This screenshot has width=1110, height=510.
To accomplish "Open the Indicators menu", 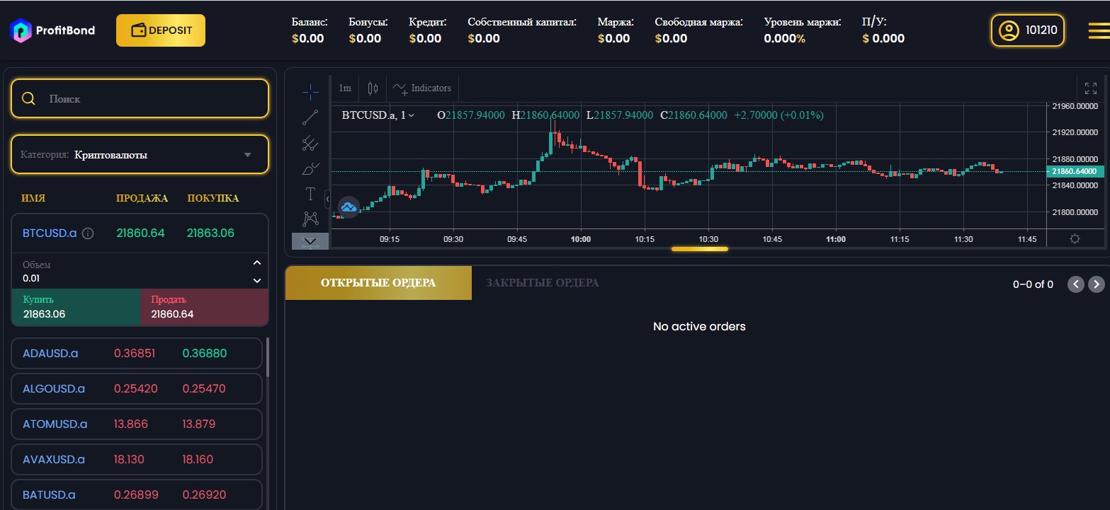I will pyautogui.click(x=422, y=88).
